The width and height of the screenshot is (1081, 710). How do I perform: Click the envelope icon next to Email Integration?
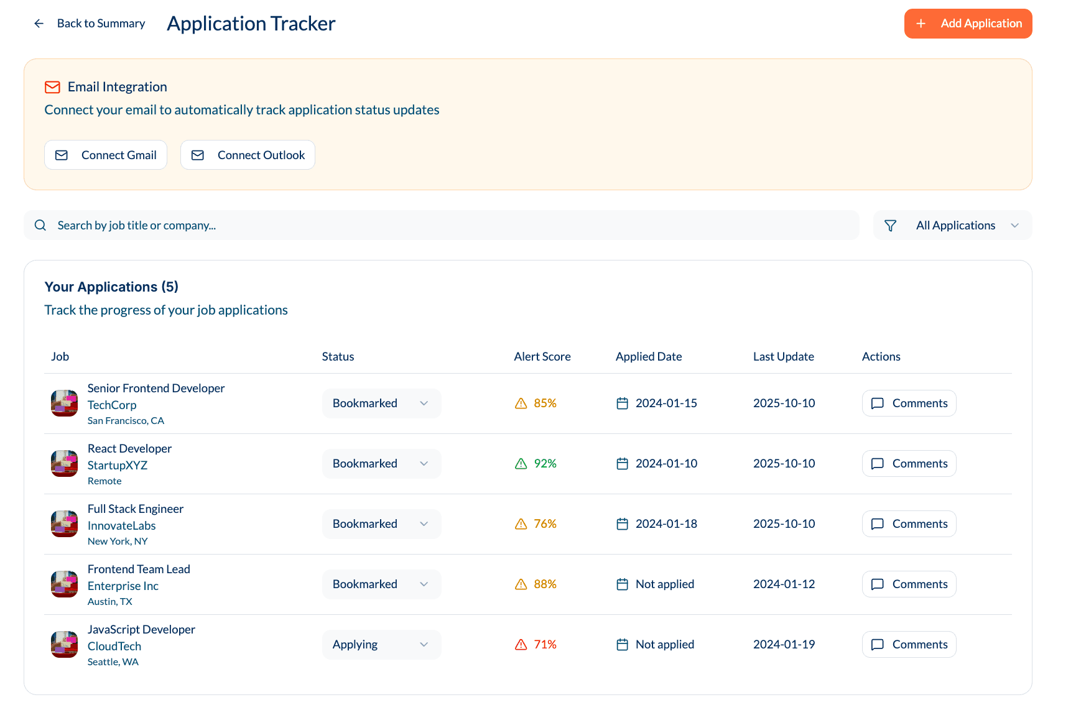(x=53, y=87)
